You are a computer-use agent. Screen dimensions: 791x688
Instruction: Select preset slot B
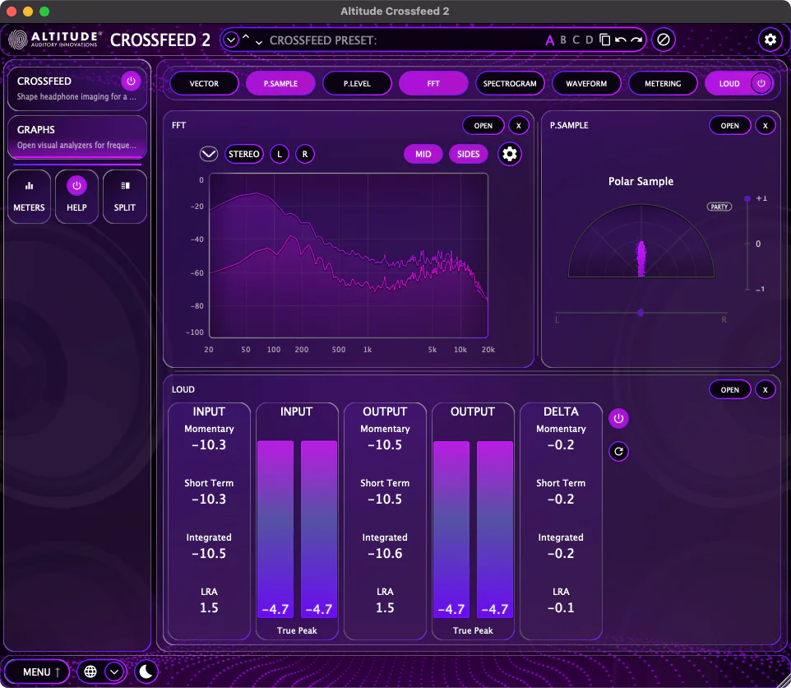pyautogui.click(x=563, y=40)
